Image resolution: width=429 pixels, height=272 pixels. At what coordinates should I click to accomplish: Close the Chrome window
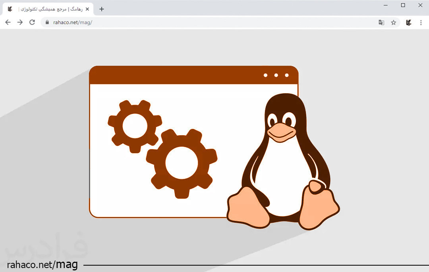click(x=420, y=5)
